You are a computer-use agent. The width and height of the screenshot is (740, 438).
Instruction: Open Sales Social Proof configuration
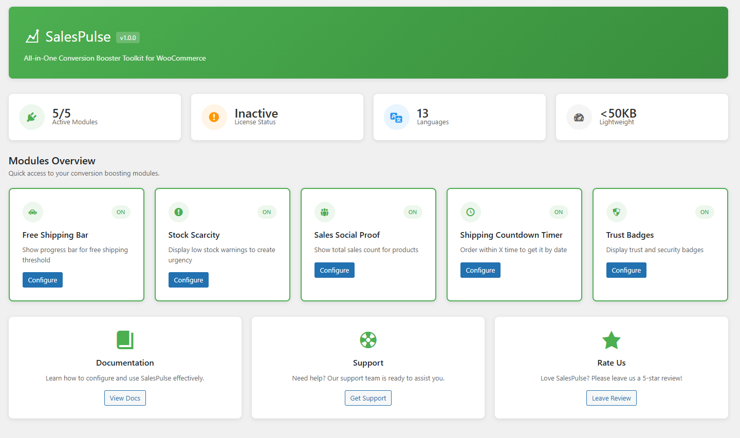tap(334, 270)
